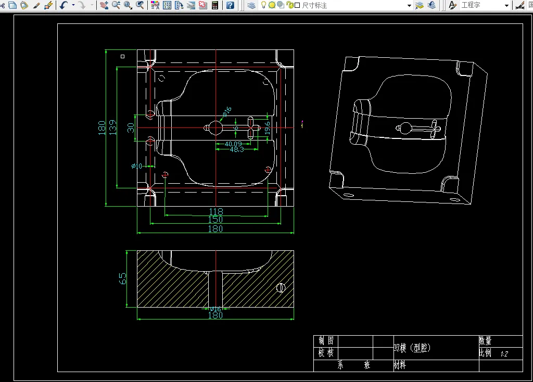The width and height of the screenshot is (533, 382).
Task: Click the 制图 title block cell
Action: pos(326,340)
